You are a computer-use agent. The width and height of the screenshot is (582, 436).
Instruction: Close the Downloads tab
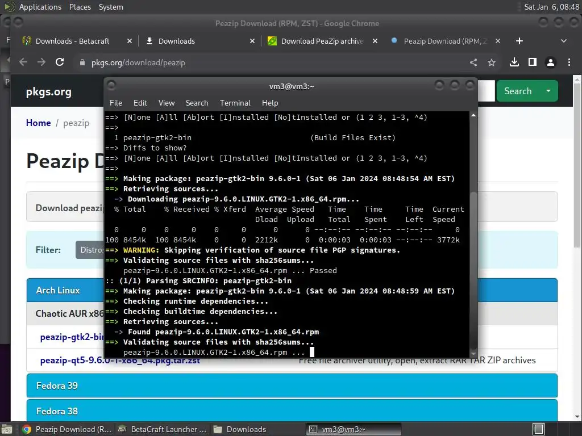(252, 41)
